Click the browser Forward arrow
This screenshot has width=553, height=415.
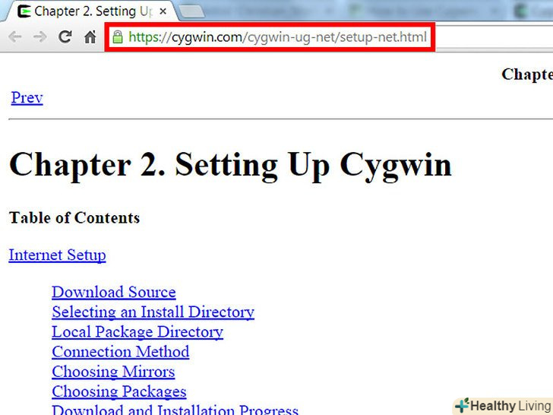(39, 36)
